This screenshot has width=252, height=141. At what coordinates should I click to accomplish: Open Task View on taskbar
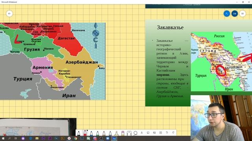point(16,138)
